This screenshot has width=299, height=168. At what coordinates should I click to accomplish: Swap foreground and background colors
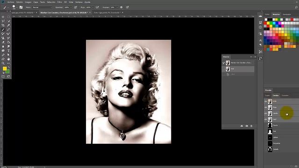tap(8, 67)
